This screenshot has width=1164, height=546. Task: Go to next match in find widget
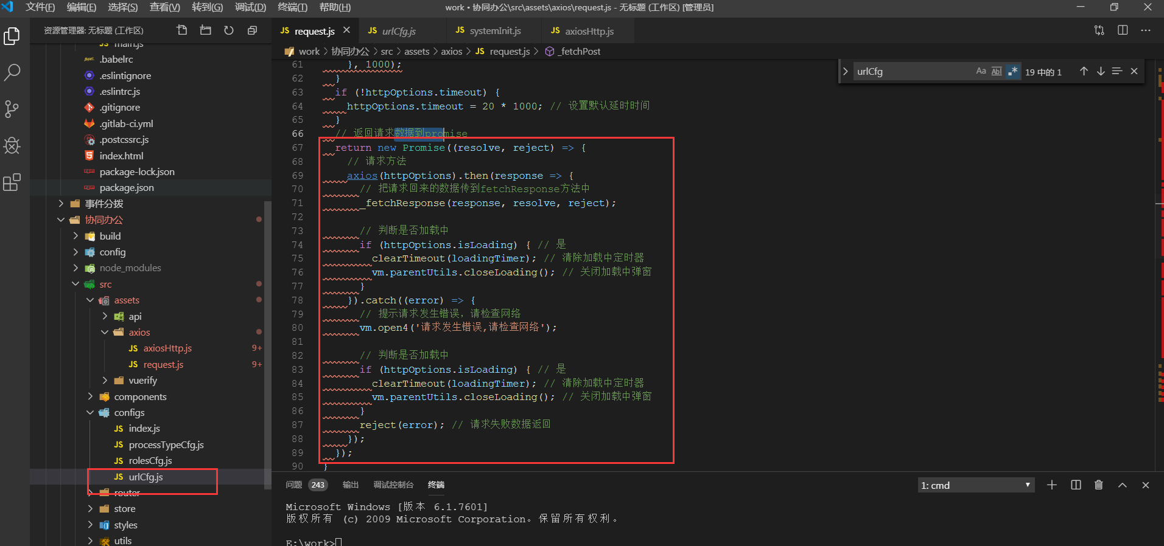click(1101, 71)
